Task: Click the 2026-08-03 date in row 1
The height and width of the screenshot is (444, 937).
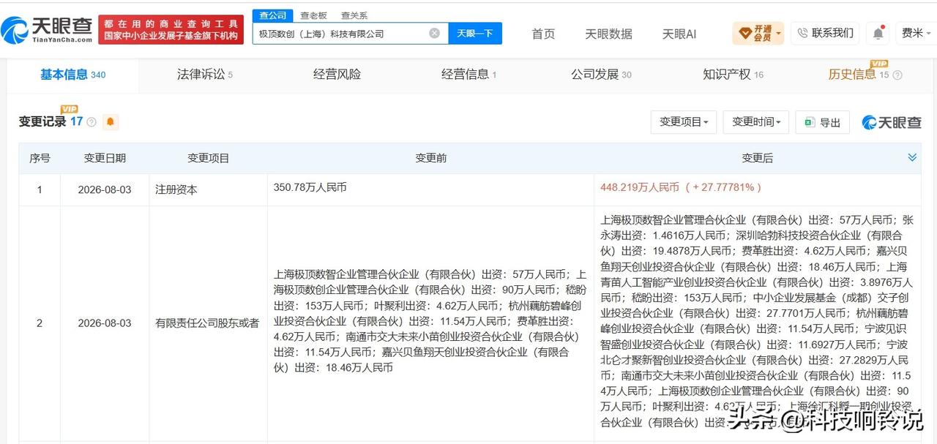Action: click(x=105, y=189)
